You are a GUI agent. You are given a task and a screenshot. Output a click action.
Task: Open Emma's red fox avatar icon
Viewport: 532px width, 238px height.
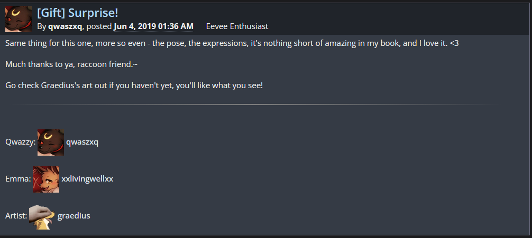coord(46,179)
